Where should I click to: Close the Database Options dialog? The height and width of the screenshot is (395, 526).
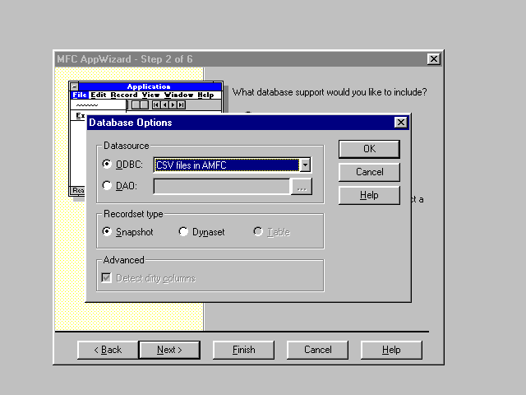[400, 123]
